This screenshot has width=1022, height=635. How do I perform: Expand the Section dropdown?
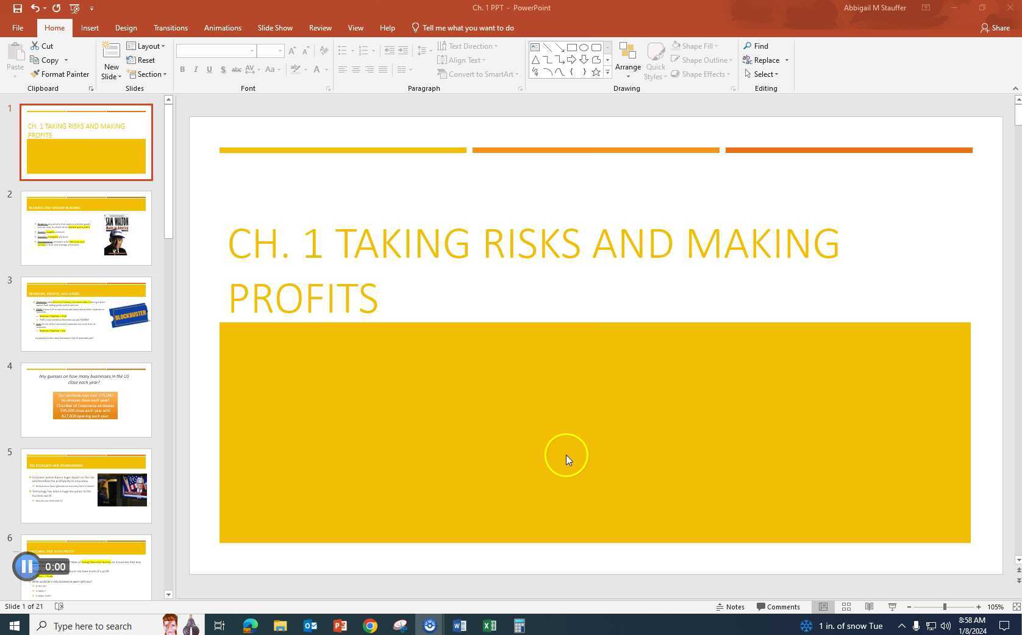coord(148,74)
